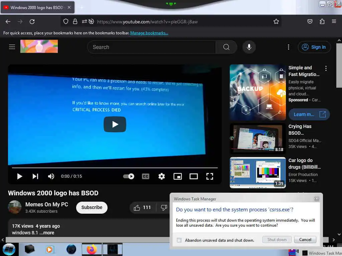Dislike the video with thumbs down
The width and height of the screenshot is (342, 256).
tap(164, 207)
